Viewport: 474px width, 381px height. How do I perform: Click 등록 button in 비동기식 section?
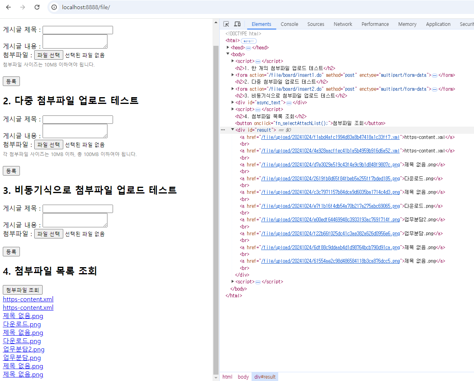11,252
